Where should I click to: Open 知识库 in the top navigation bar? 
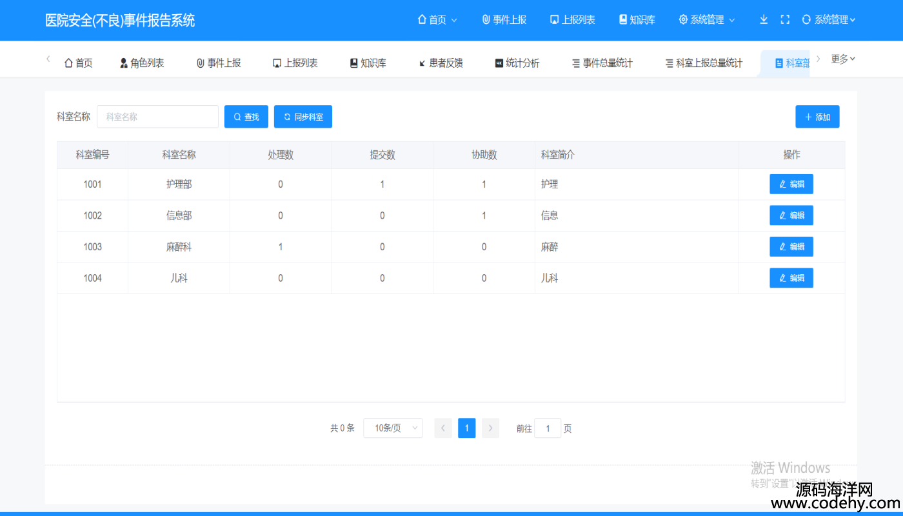[x=637, y=19]
